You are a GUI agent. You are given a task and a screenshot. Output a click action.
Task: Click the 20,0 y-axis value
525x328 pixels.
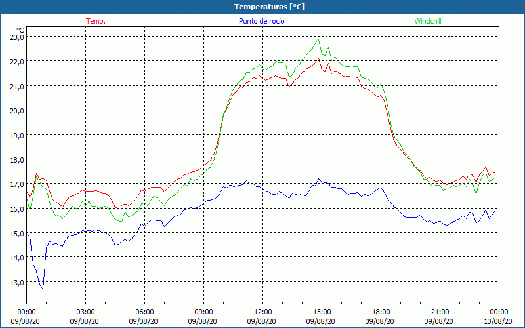coord(17,110)
